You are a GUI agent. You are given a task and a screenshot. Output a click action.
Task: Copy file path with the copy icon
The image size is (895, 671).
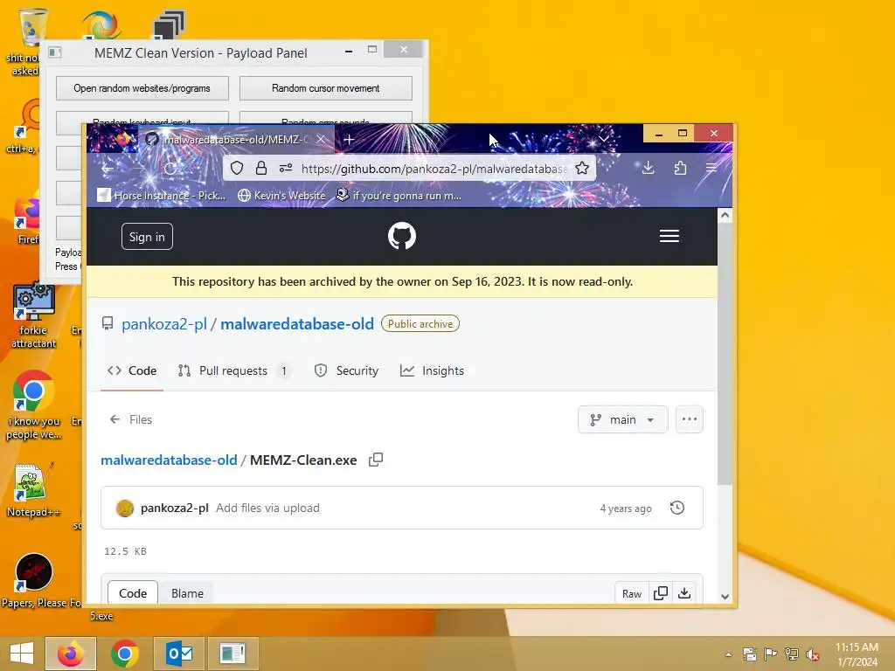(376, 460)
